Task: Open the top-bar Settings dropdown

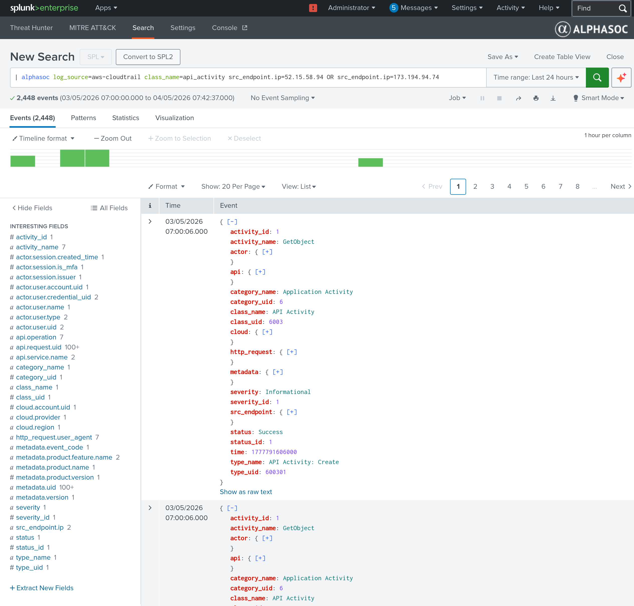Action: coord(467,8)
